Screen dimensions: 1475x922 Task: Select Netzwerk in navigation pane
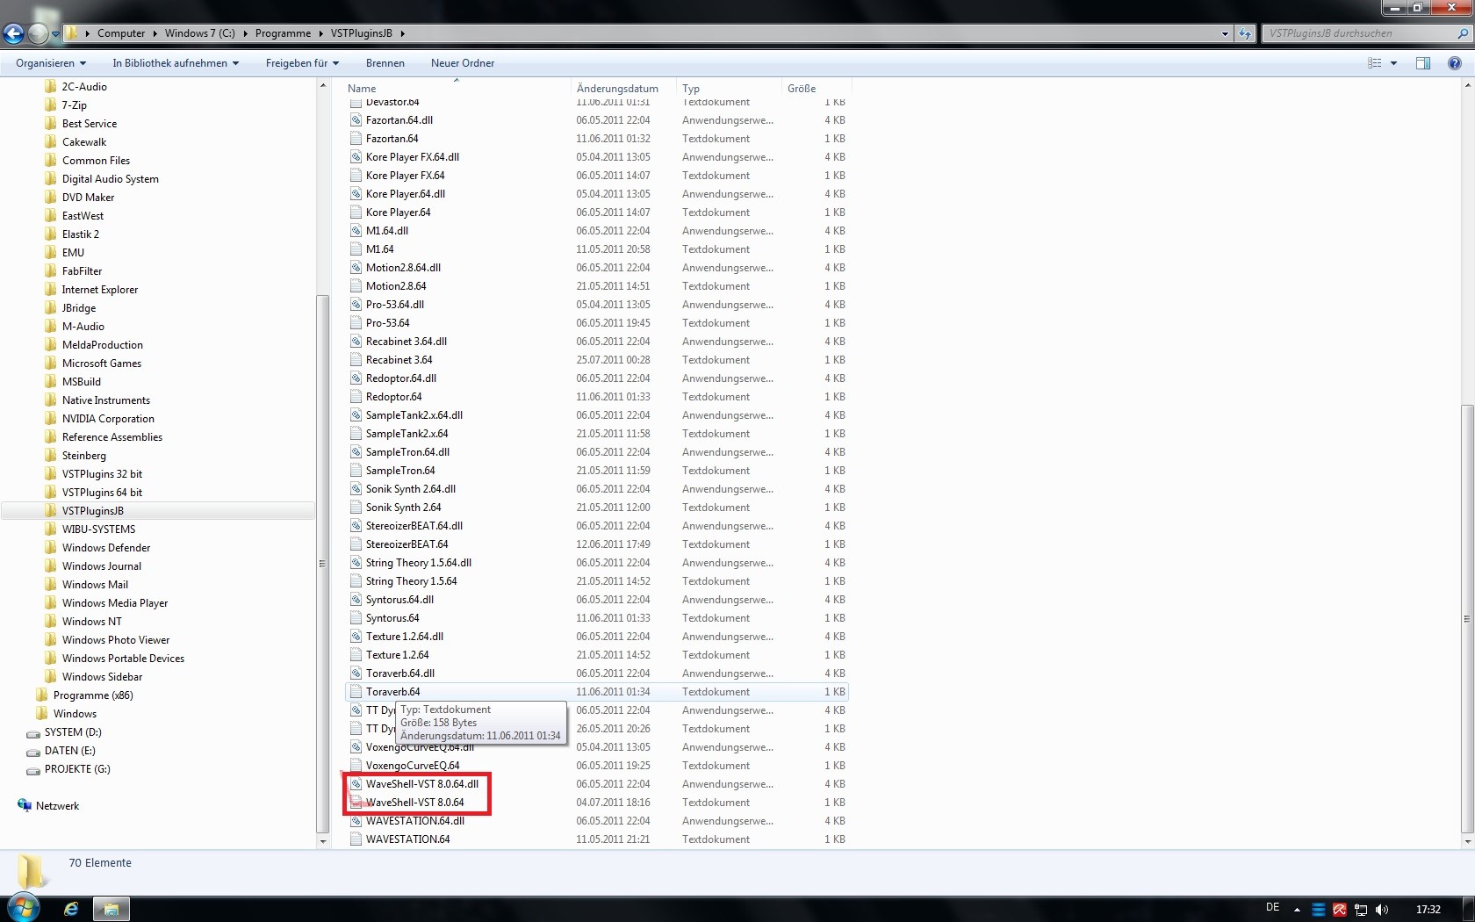click(x=57, y=806)
